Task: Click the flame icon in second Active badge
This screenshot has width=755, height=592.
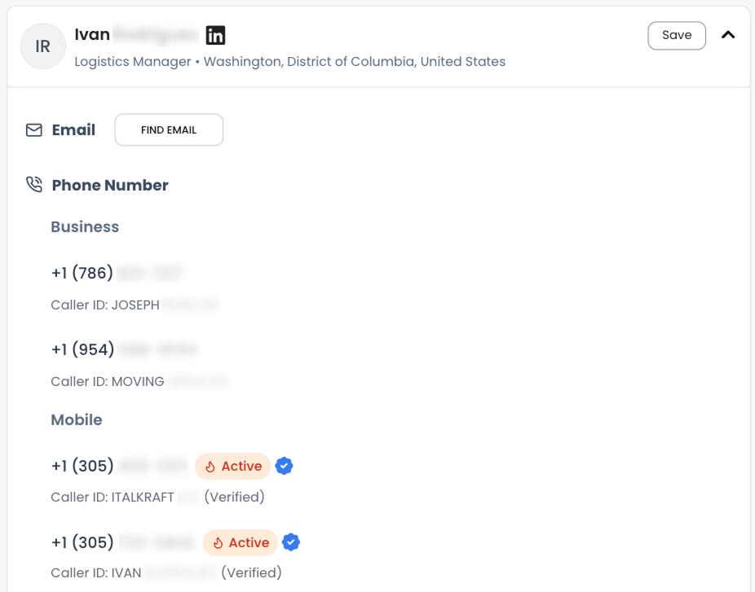Action: point(218,543)
